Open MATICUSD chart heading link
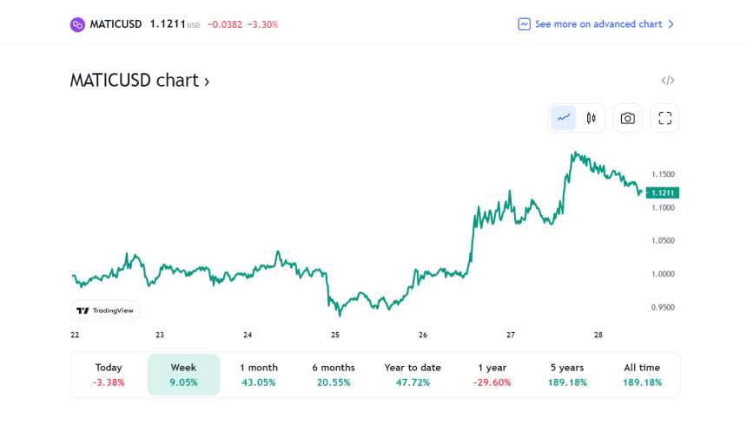 point(139,81)
